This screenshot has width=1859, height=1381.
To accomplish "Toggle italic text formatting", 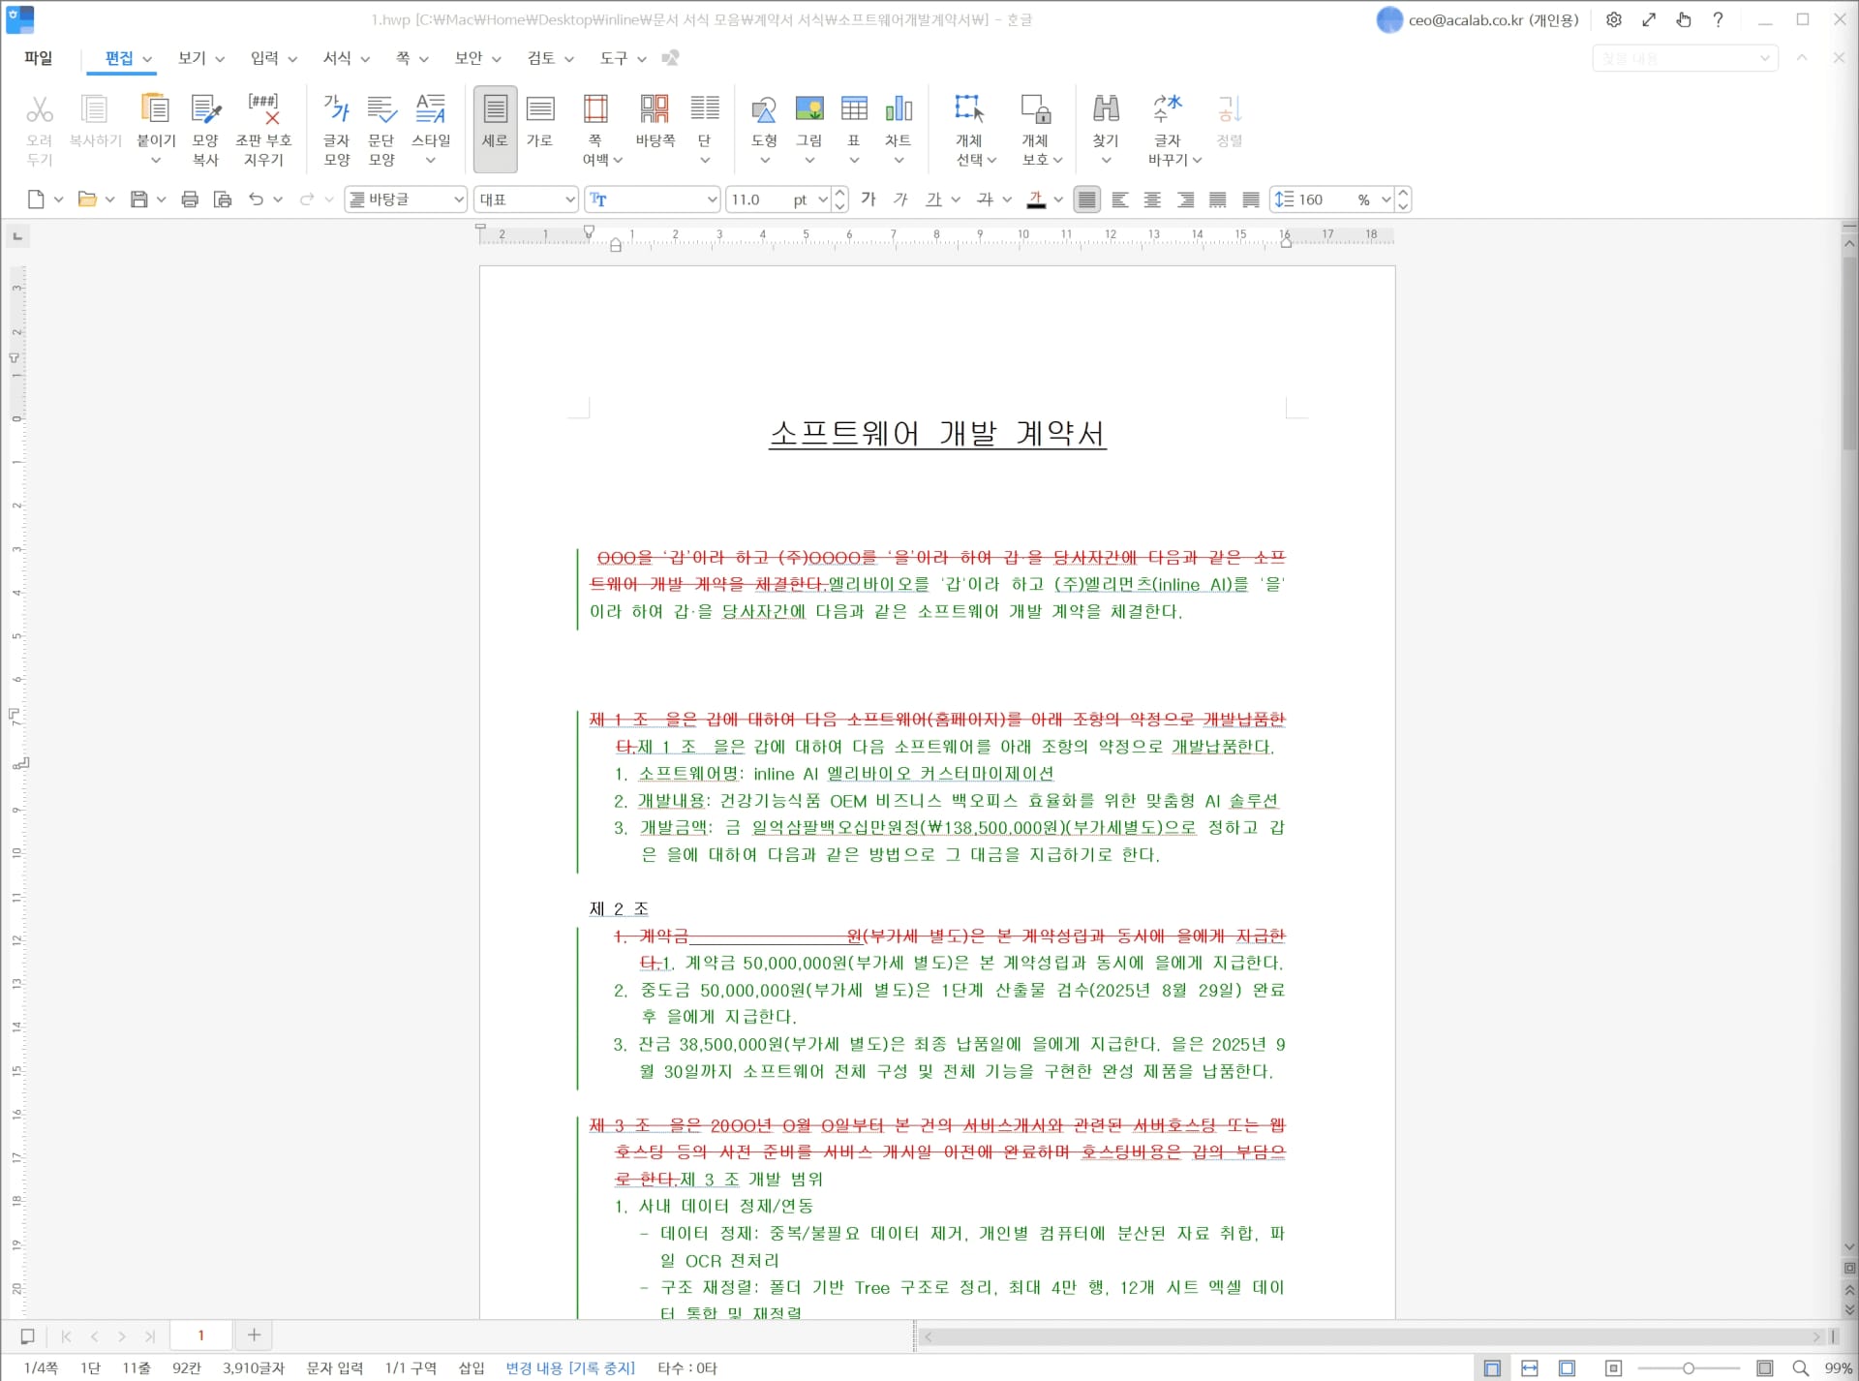I will [900, 199].
